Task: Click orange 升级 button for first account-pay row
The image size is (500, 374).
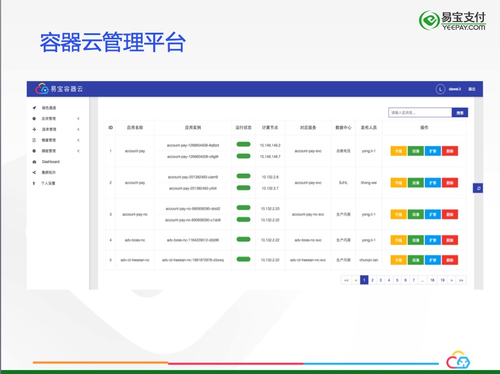Action: [x=398, y=151]
